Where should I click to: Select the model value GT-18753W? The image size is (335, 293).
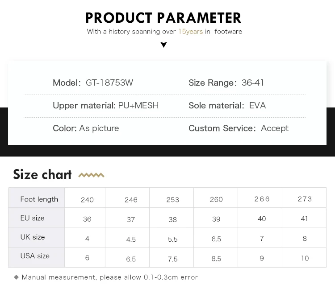pos(109,83)
